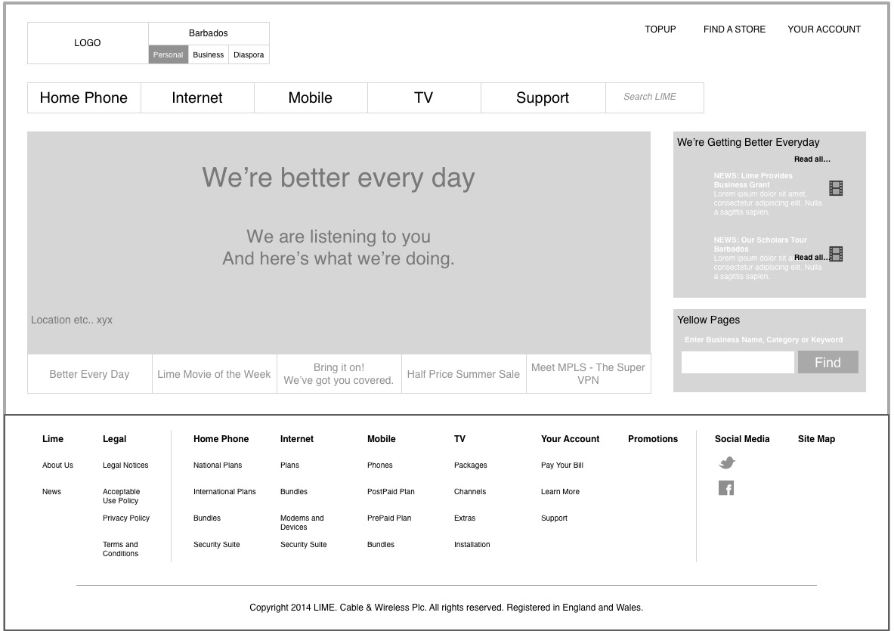Open NEWS: Our Scholars Tour Barbados item

pyautogui.click(x=768, y=258)
